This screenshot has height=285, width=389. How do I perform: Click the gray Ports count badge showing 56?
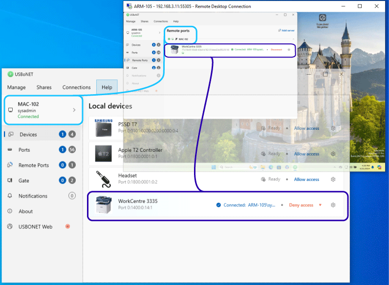coord(72,149)
